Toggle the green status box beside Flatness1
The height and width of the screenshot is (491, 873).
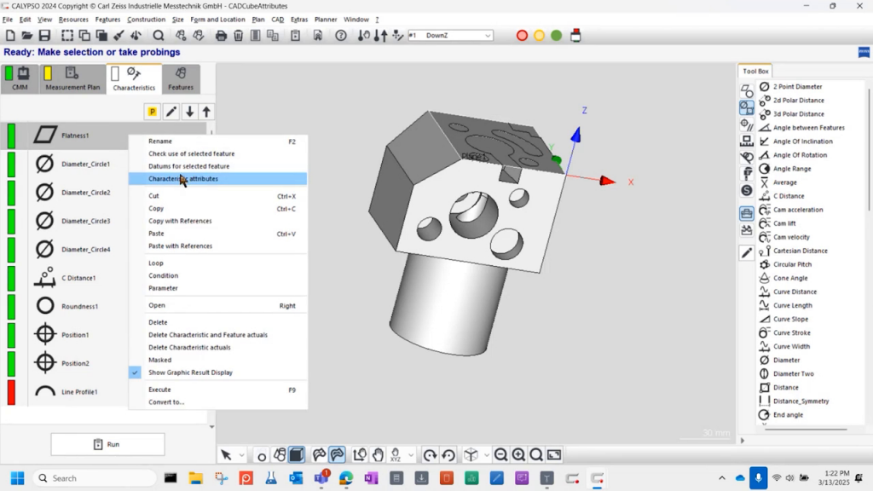[x=12, y=136]
